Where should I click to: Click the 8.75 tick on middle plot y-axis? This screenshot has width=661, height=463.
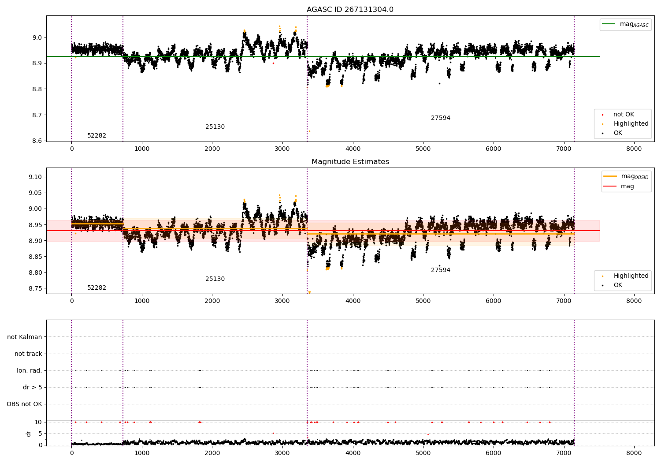[34, 288]
